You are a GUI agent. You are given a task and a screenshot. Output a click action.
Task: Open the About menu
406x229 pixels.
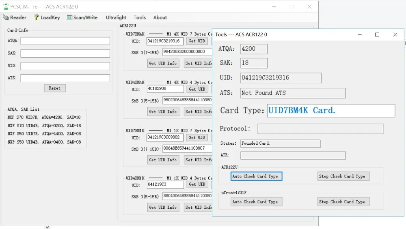click(160, 17)
